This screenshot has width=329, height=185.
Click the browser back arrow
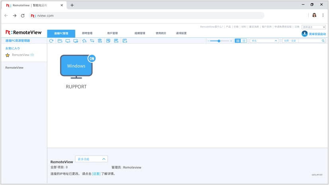click(6, 15)
